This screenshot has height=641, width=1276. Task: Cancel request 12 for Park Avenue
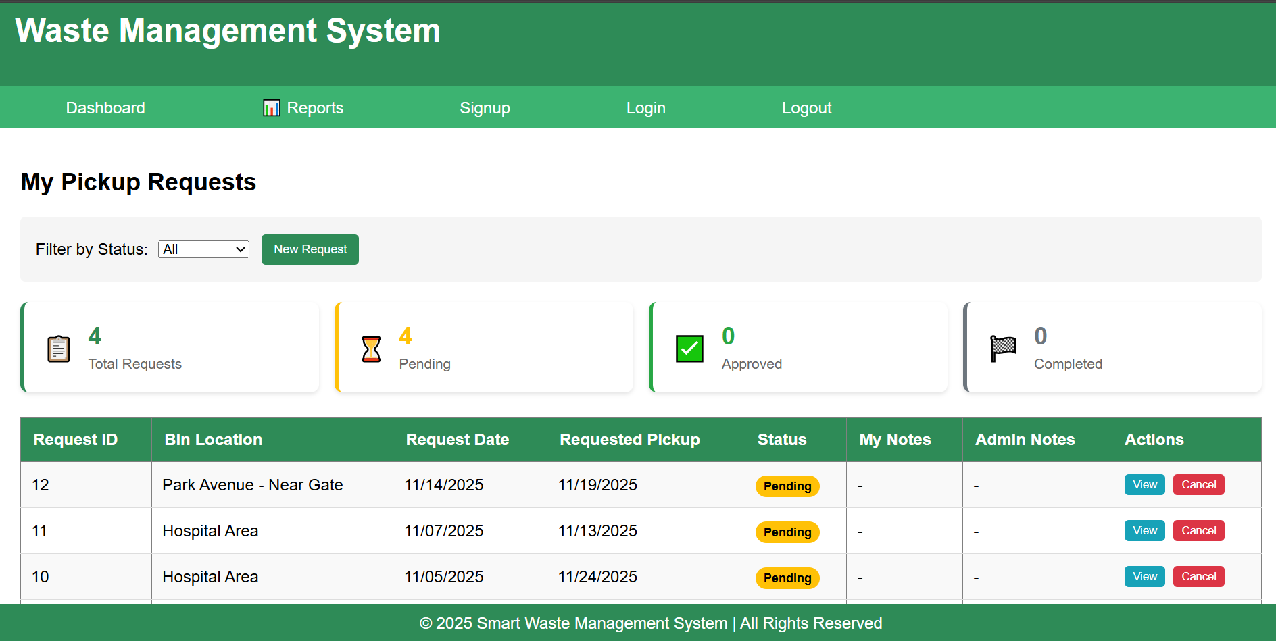pyautogui.click(x=1198, y=484)
